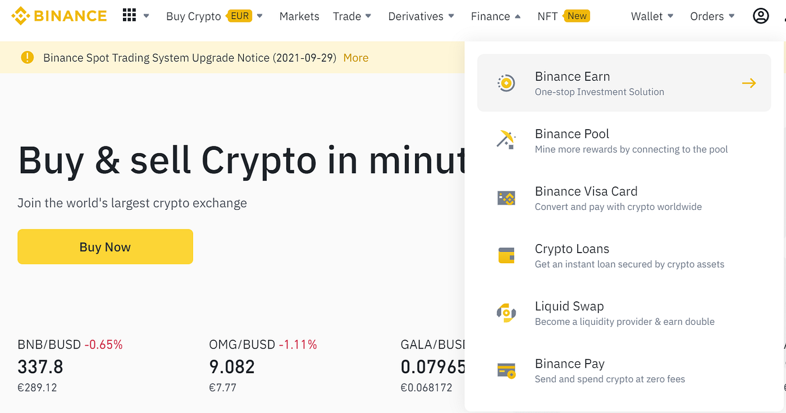Go to Markets
The height and width of the screenshot is (413, 786).
[299, 16]
